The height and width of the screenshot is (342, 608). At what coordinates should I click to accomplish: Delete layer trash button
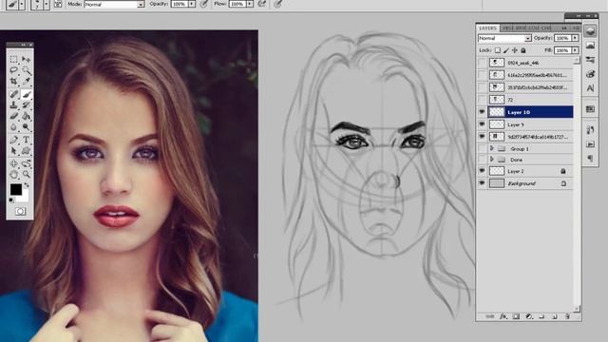tap(567, 316)
